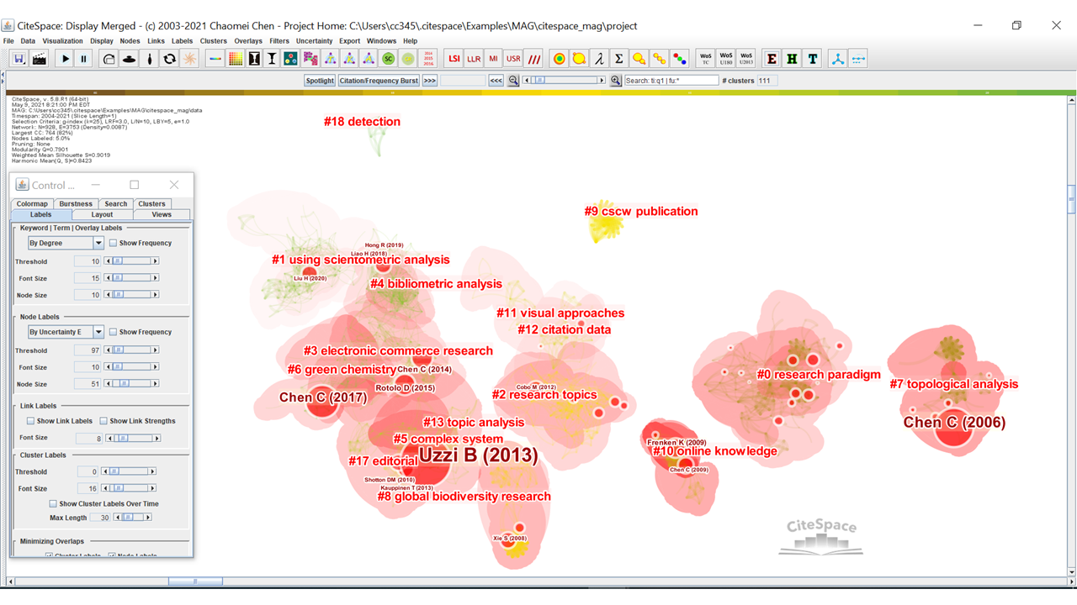1077x605 pixels.
Task: Click the Spotlight button
Action: click(320, 81)
